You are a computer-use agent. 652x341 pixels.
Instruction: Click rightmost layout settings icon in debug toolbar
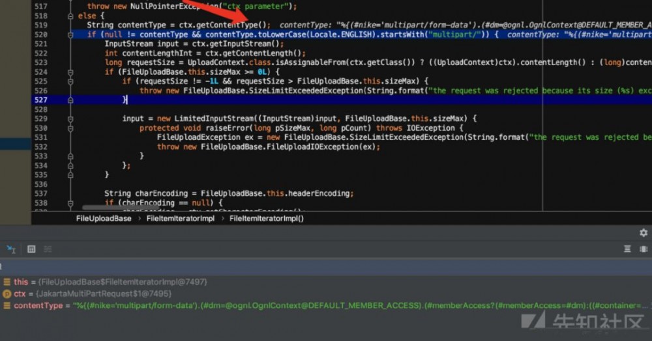coord(644,249)
